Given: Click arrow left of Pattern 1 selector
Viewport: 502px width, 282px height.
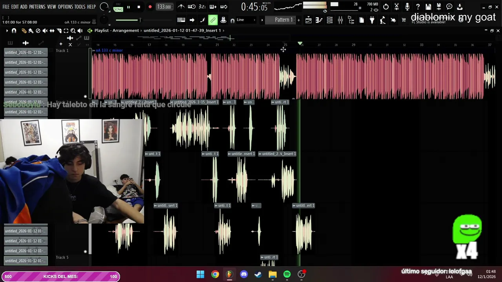Looking at the screenshot, I should click(x=262, y=20).
